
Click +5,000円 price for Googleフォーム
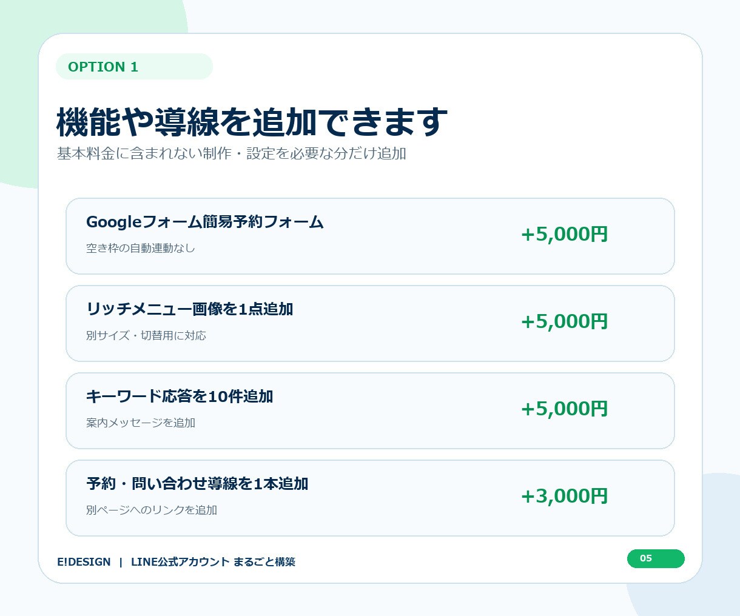pyautogui.click(x=564, y=235)
